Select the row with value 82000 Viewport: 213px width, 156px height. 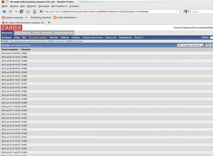tap(107, 53)
